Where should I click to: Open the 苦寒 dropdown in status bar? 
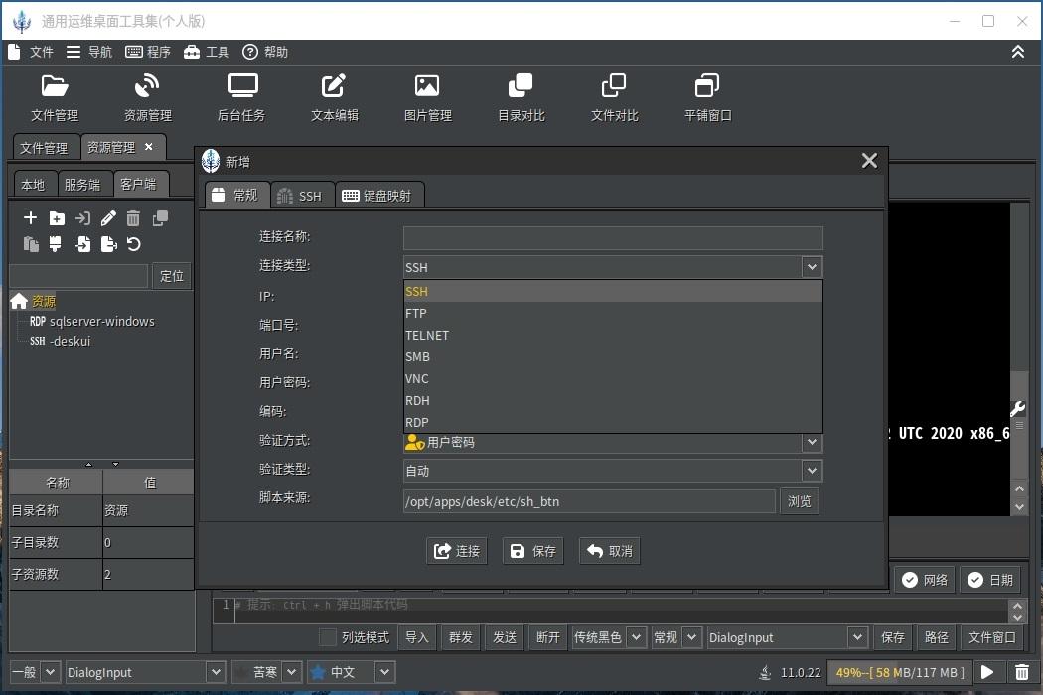click(x=267, y=672)
